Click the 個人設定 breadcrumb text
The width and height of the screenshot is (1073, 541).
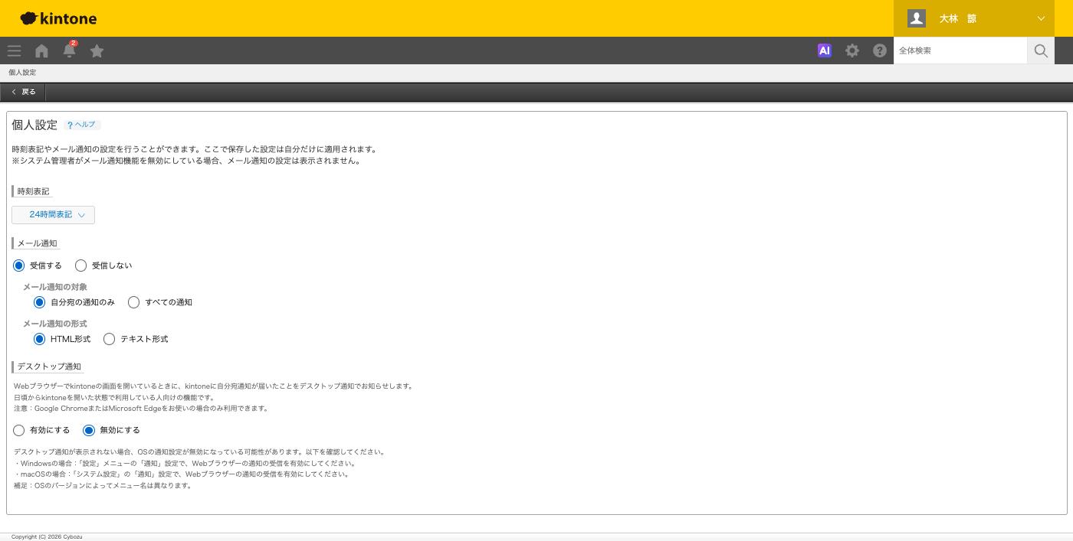coord(22,73)
